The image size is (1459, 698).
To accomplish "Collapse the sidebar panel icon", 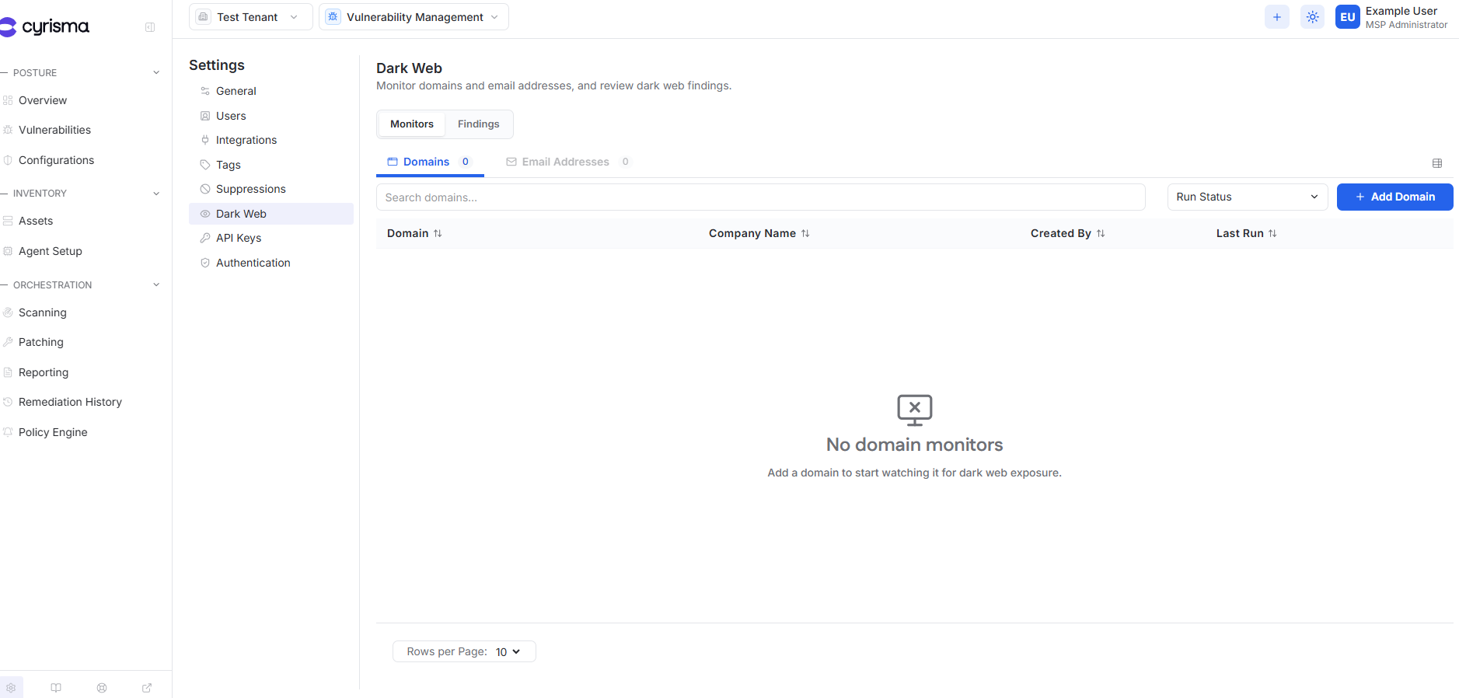I will pyautogui.click(x=150, y=27).
